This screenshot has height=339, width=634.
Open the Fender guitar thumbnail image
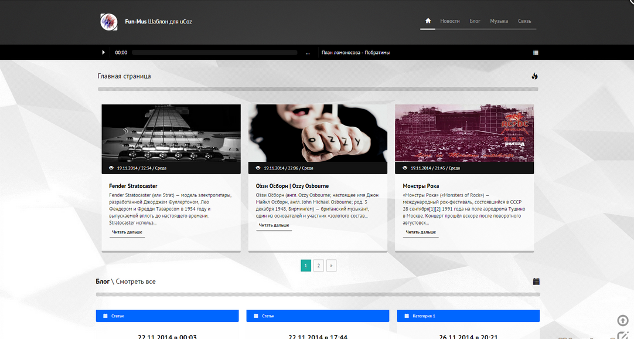(x=171, y=133)
